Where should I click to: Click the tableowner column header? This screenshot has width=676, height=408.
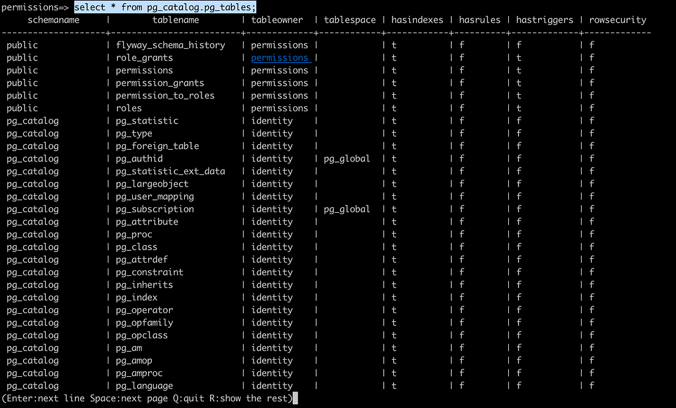tap(277, 20)
